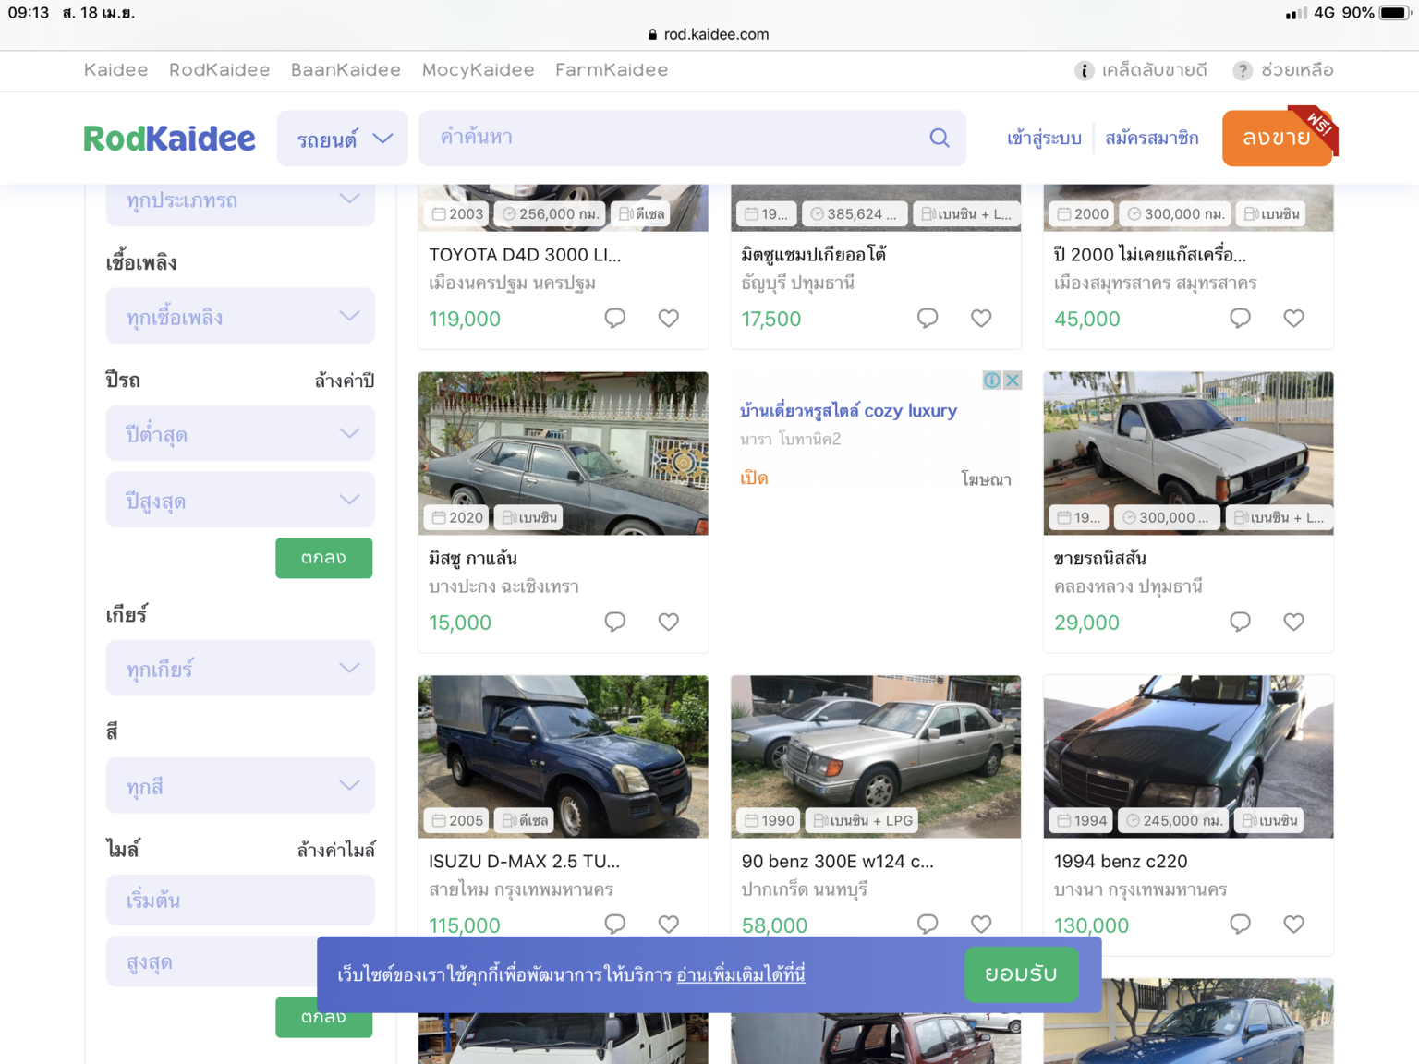Go to MocyKaidee top nav link
The height and width of the screenshot is (1064, 1419).
tap(478, 70)
